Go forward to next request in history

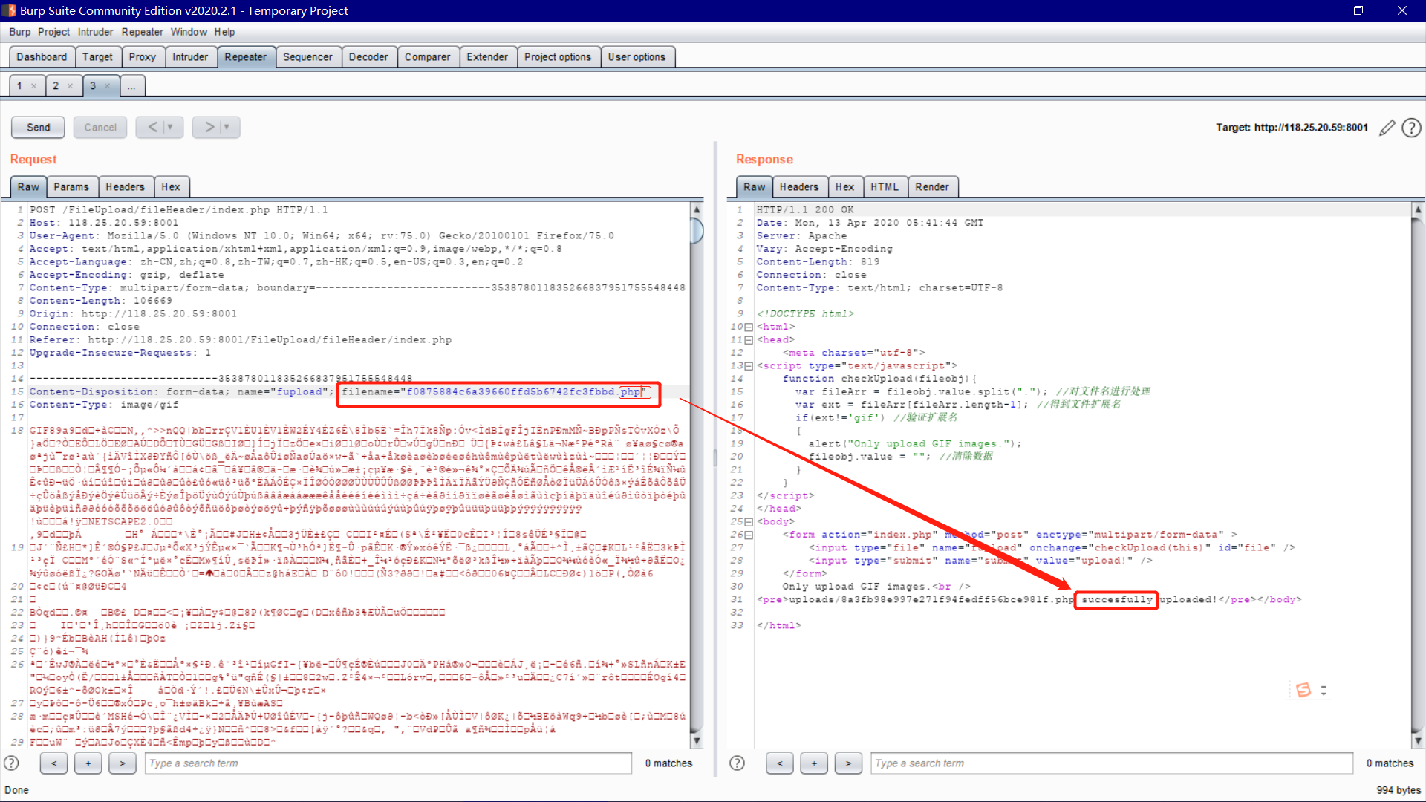tap(209, 127)
